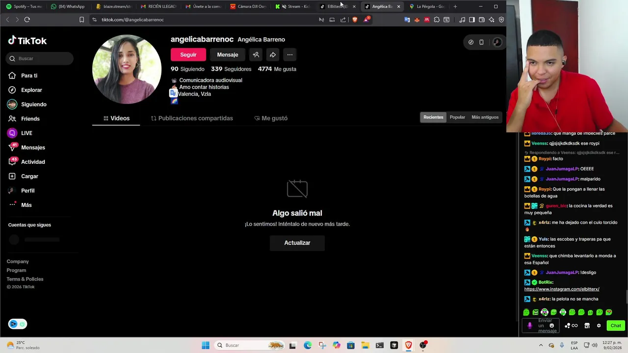Open Mensajes inbox in sidebar

[26, 148]
